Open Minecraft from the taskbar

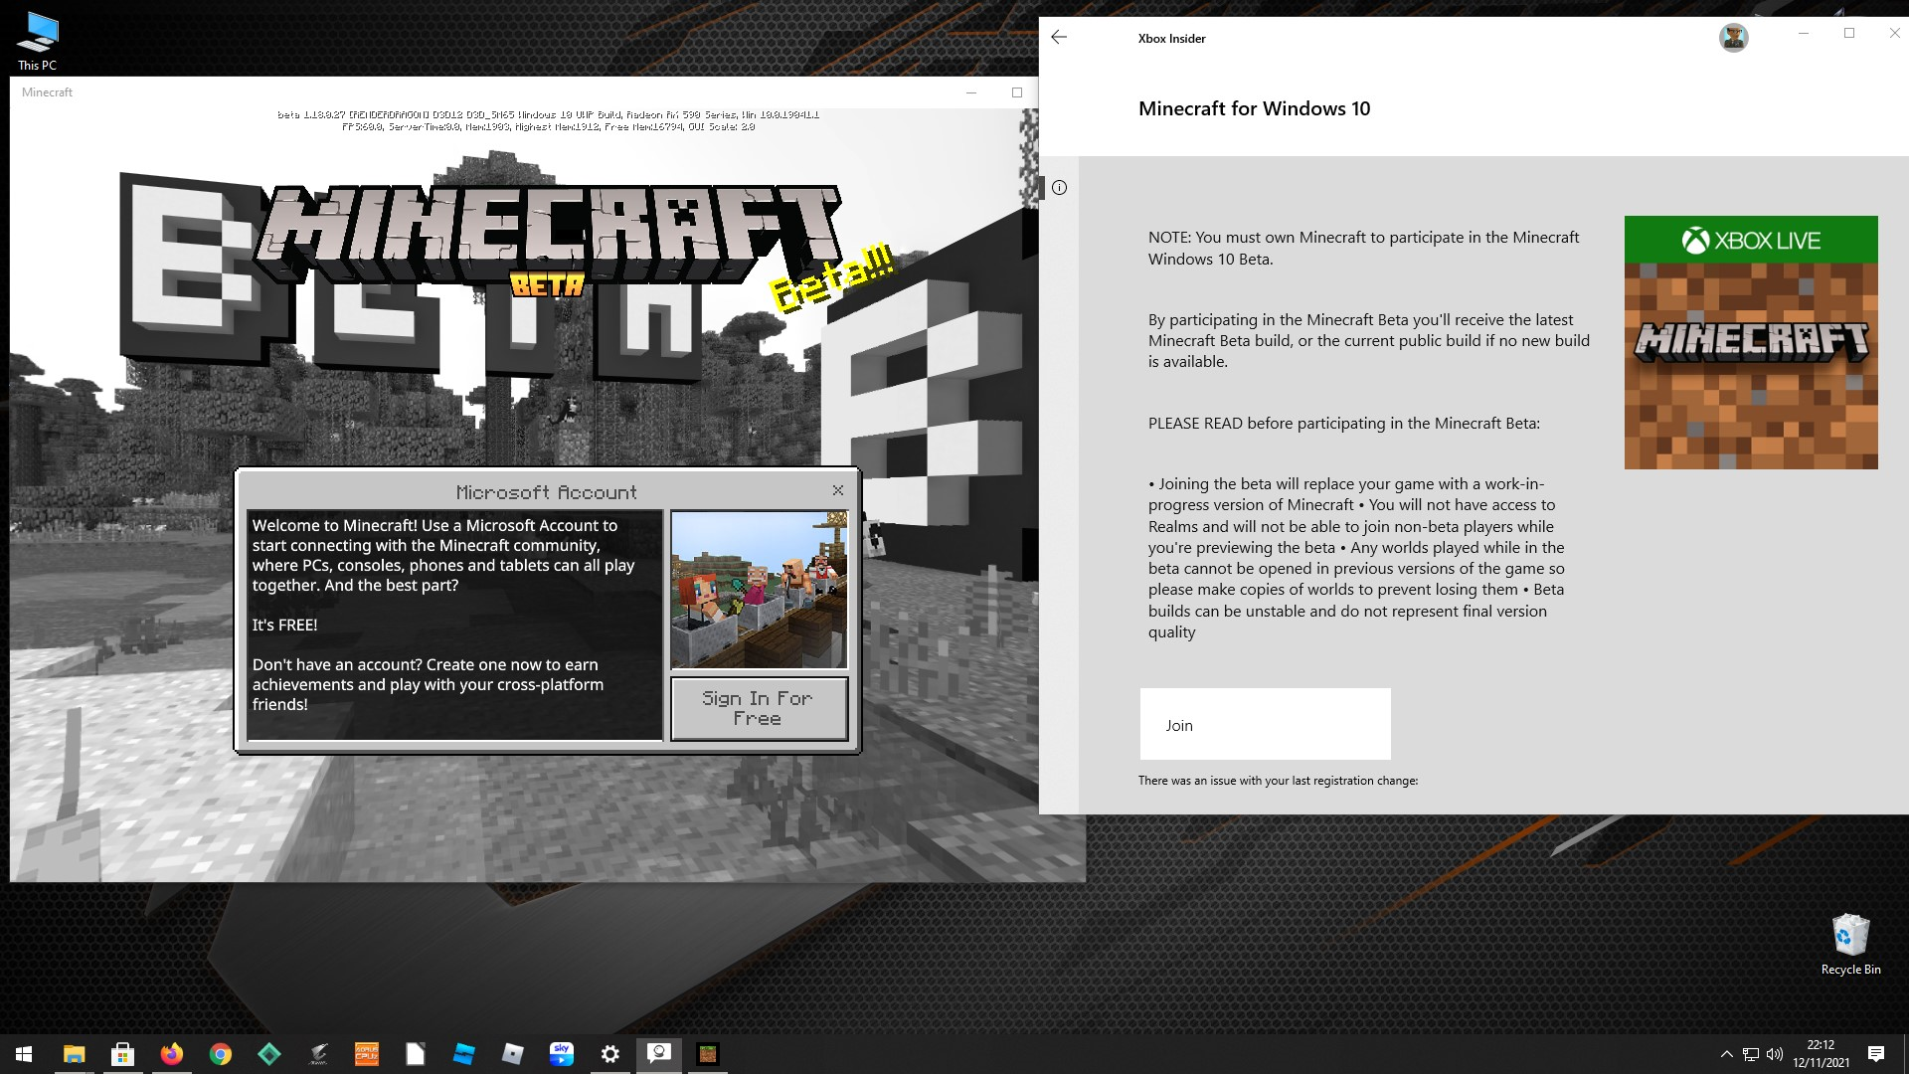coord(707,1054)
